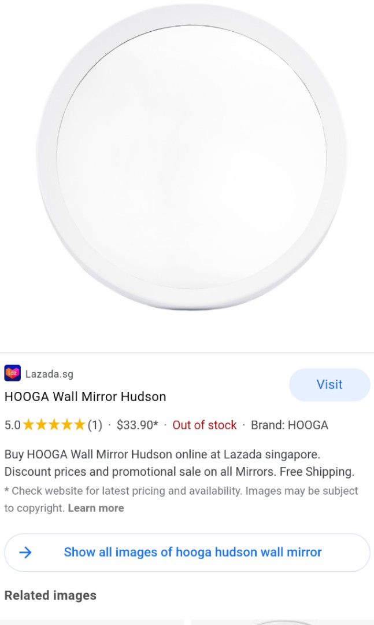
Task: Click the first gold rating star
Action: 28,425
